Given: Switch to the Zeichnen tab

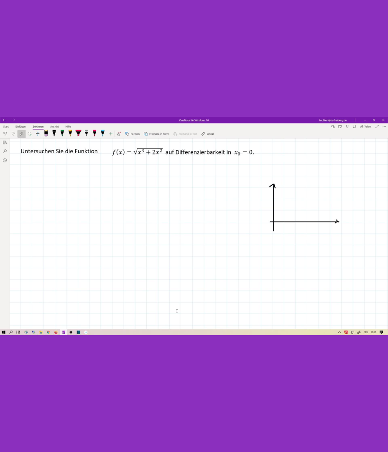Looking at the screenshot, I should tap(38, 126).
